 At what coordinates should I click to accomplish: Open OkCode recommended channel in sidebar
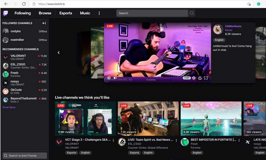point(25,91)
